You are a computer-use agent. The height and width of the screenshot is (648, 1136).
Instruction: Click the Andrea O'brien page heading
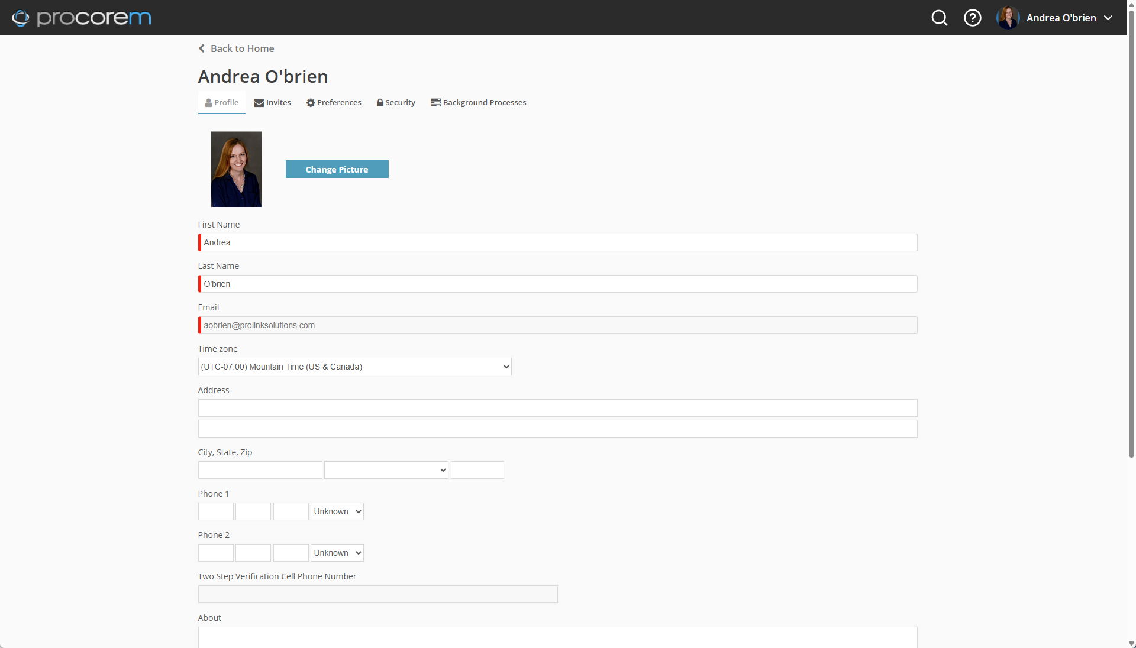pos(263,76)
